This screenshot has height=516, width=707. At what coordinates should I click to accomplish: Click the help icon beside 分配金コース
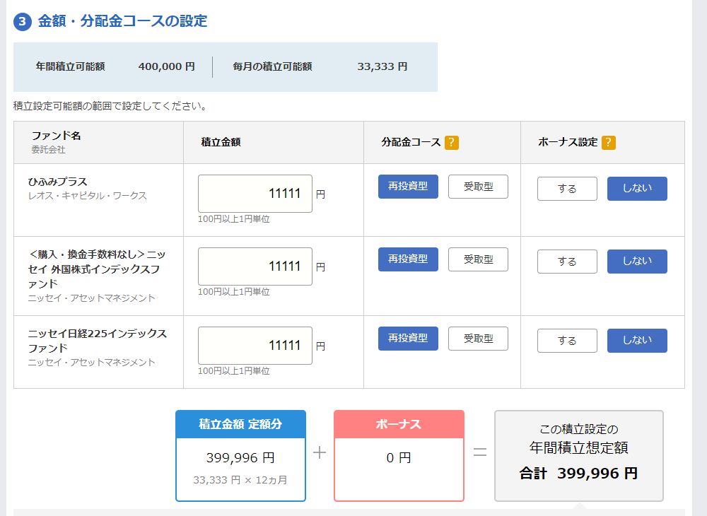[452, 142]
